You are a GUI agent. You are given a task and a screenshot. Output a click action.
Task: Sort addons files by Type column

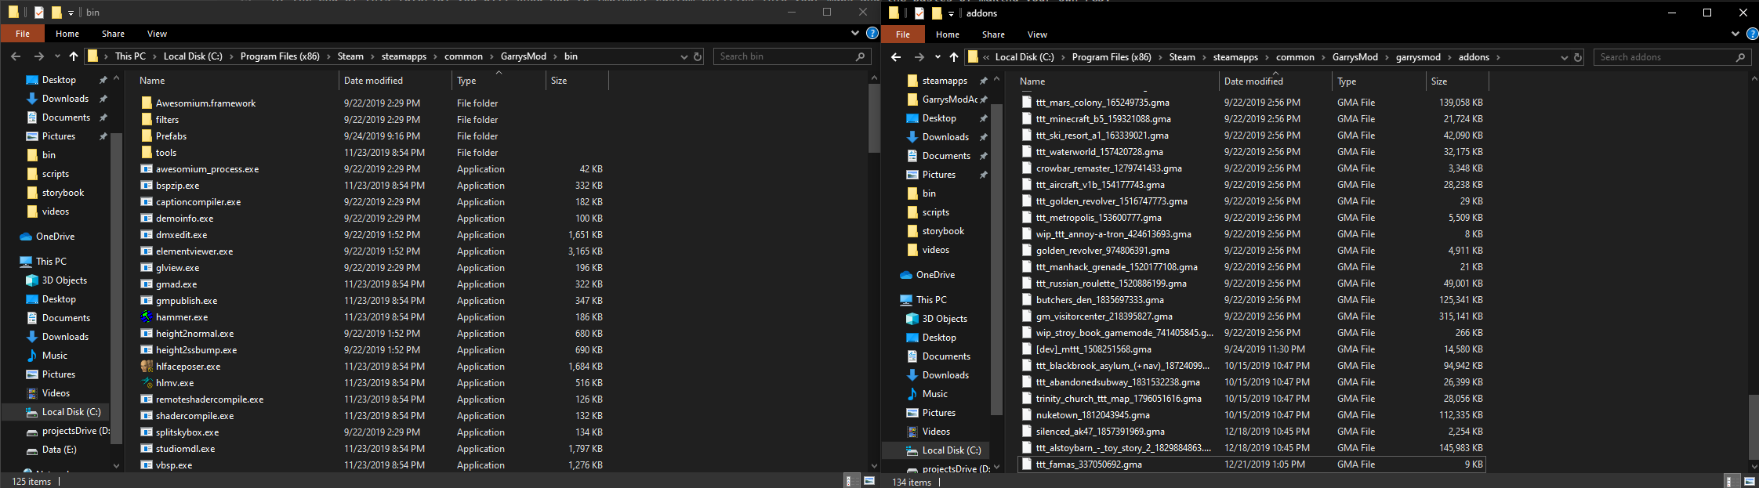tap(1379, 81)
